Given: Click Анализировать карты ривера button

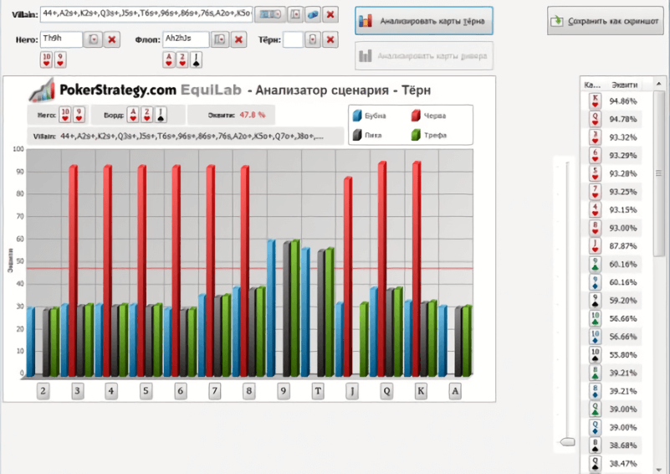Looking at the screenshot, I should tap(424, 55).
